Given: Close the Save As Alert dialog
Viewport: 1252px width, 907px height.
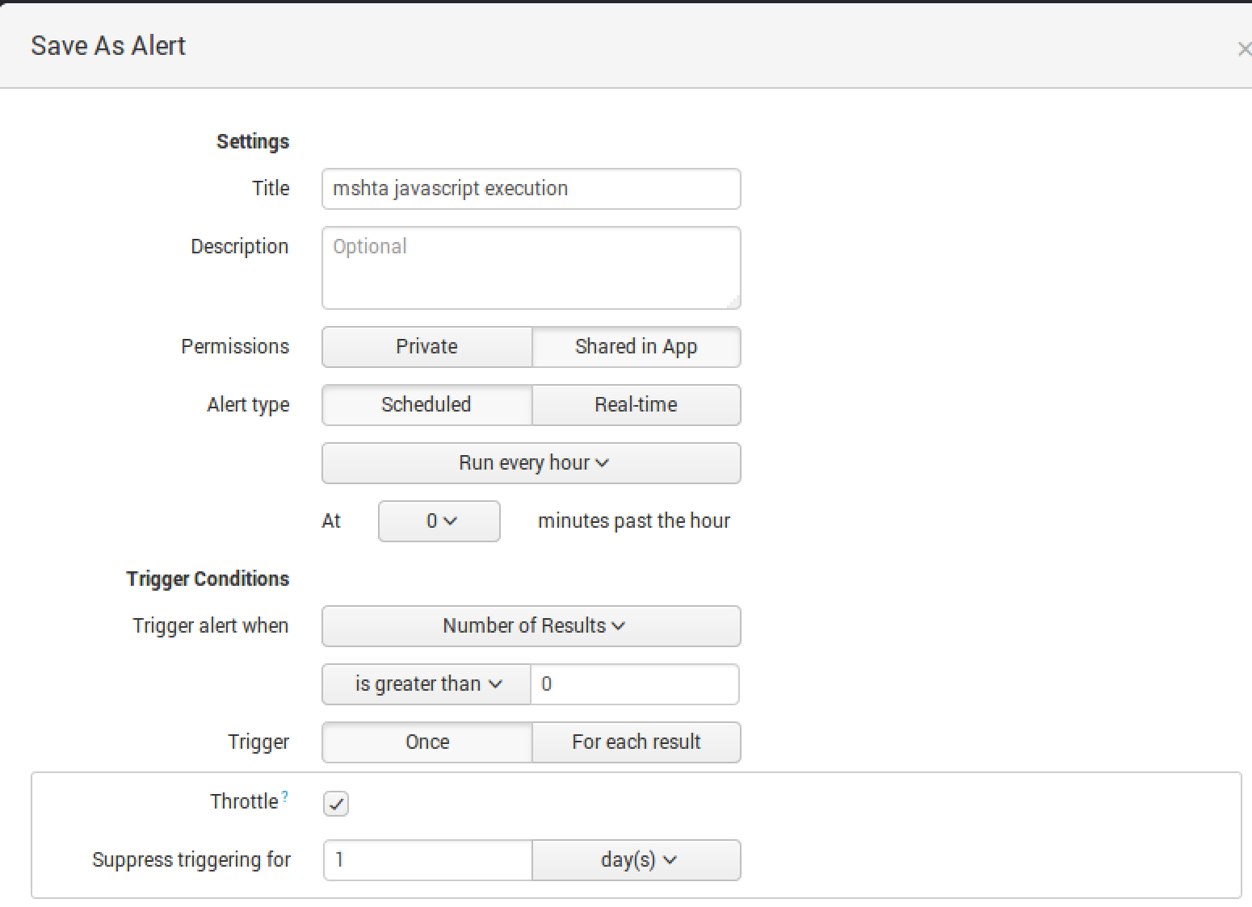Looking at the screenshot, I should click(1243, 50).
